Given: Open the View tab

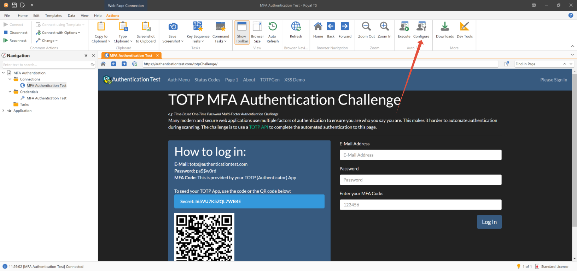Looking at the screenshot, I should [x=84, y=16].
